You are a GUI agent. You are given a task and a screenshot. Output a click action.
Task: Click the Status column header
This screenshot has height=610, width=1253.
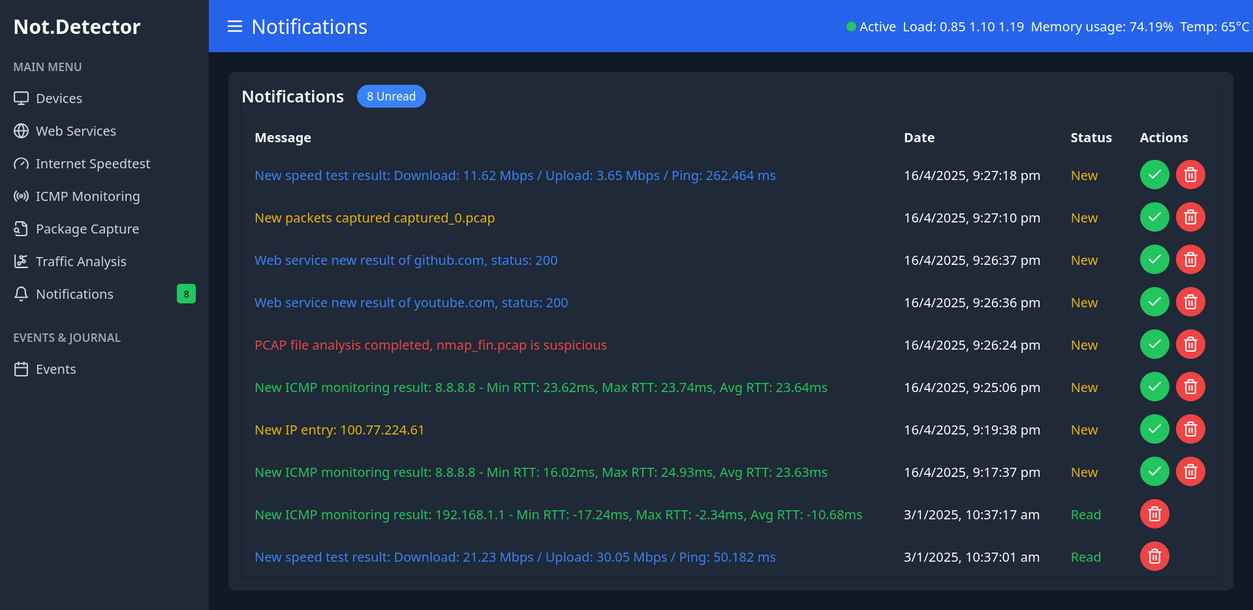1091,138
